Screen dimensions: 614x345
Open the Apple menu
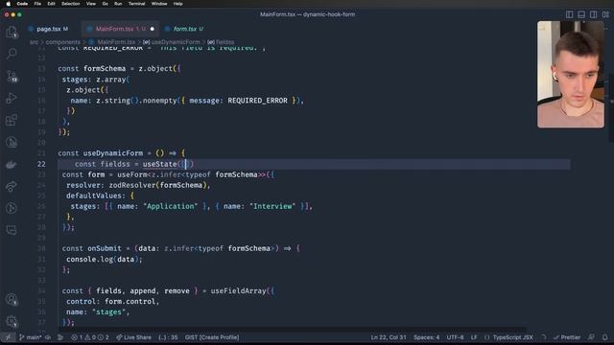[x=8, y=4]
